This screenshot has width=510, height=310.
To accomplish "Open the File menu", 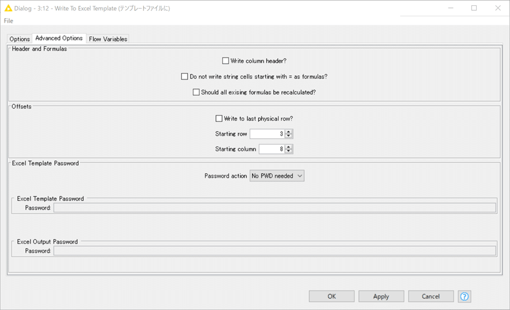I will tap(8, 21).
